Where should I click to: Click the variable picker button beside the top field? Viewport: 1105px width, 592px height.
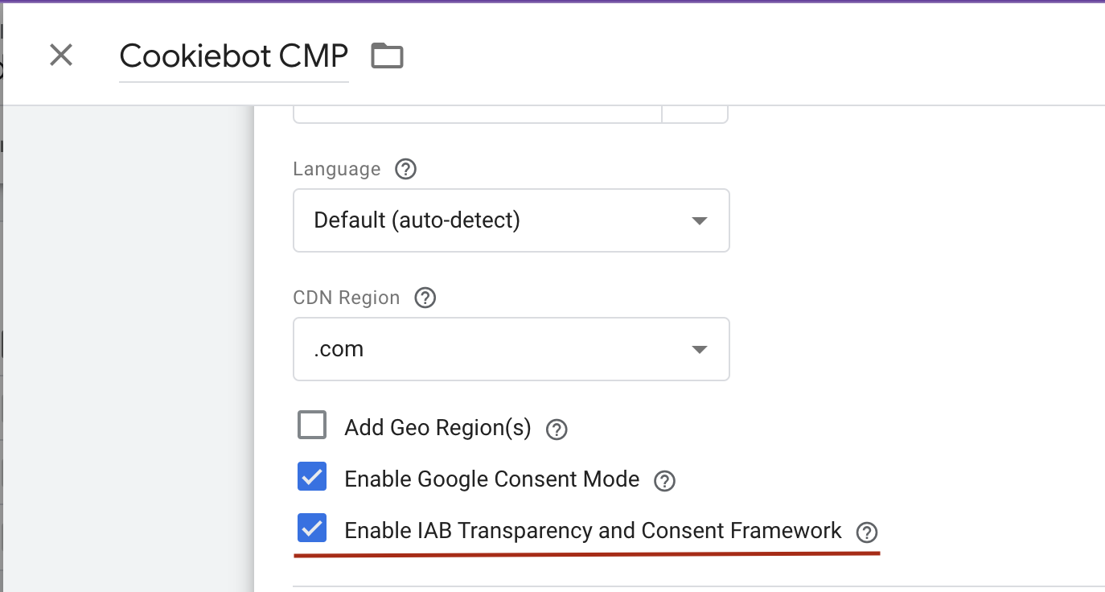[695, 114]
